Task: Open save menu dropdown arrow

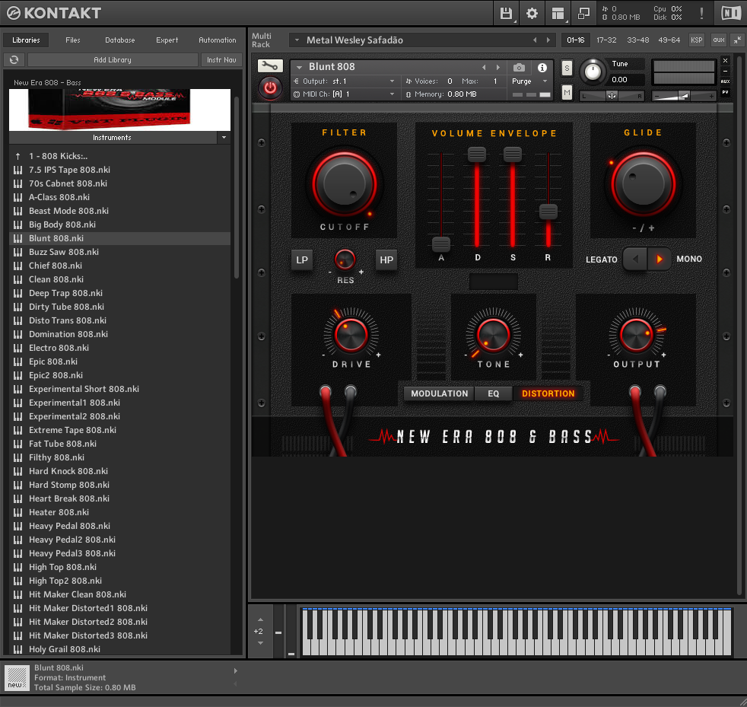Action: pos(515,21)
